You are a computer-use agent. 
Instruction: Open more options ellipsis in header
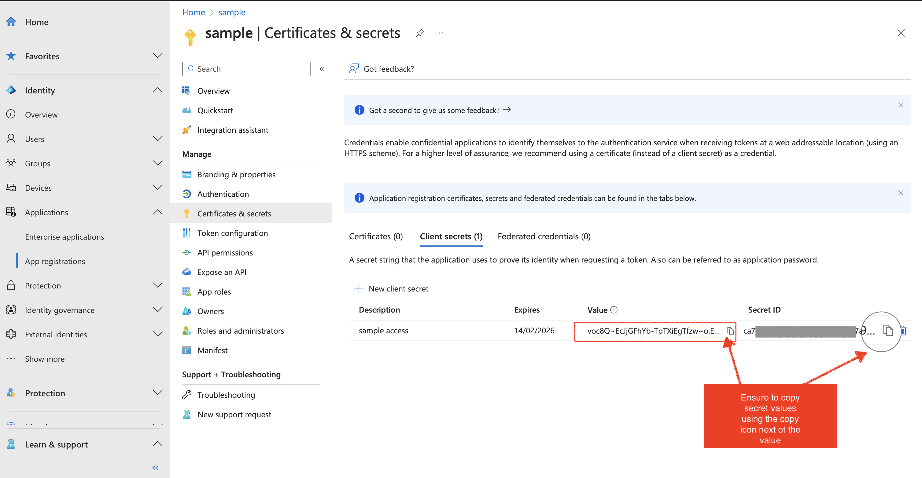click(x=440, y=33)
